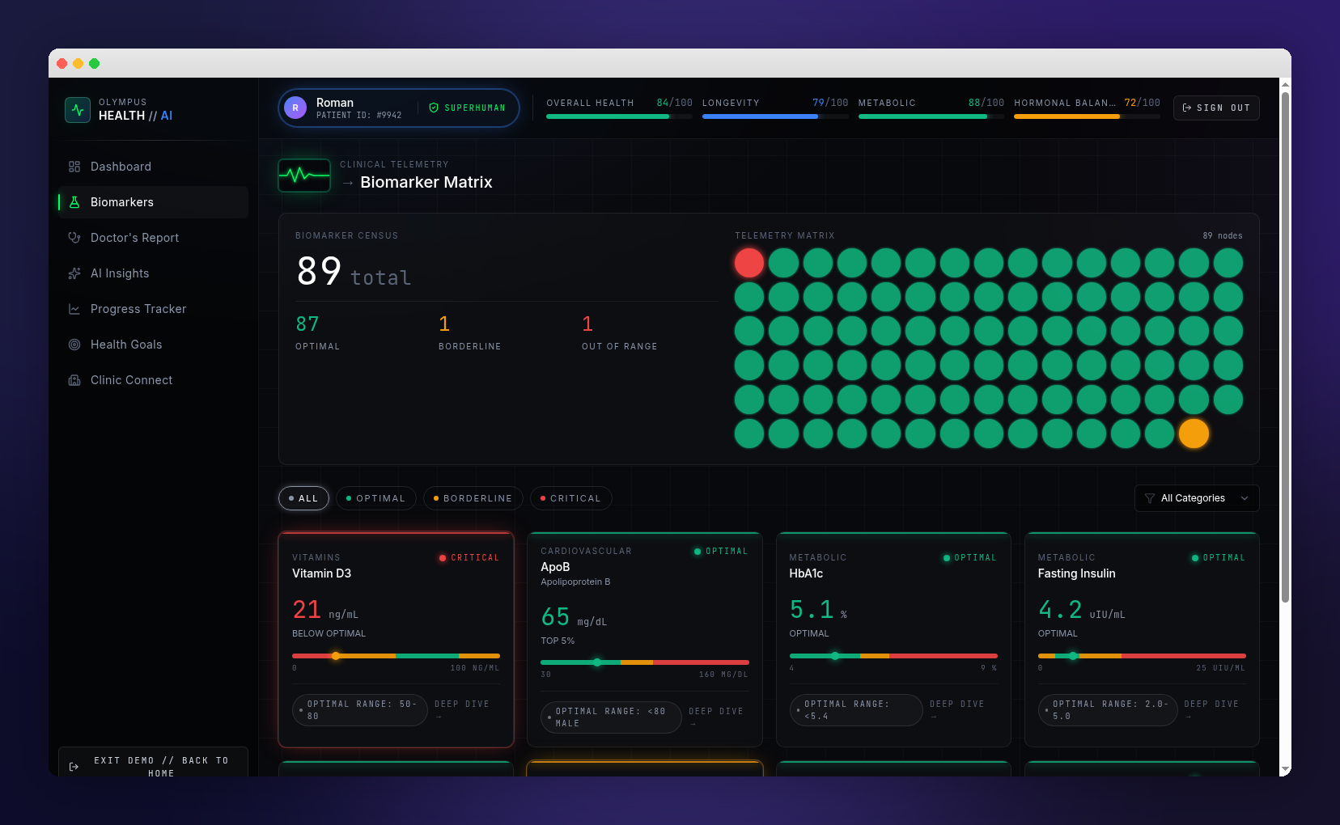Click the SIGN OUT button
This screenshot has height=825, width=1340.
(1216, 108)
